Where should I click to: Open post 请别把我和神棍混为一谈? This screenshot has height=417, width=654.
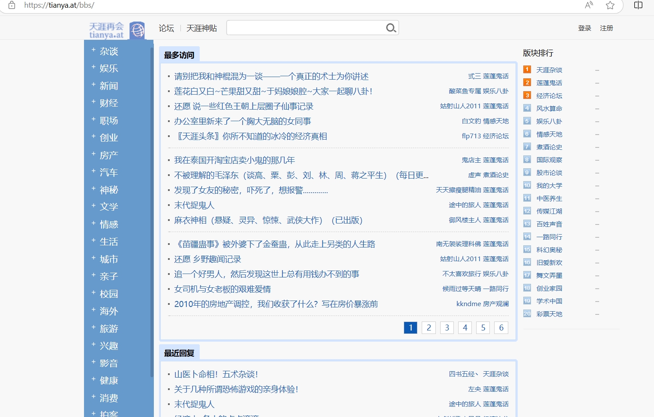[271, 77]
